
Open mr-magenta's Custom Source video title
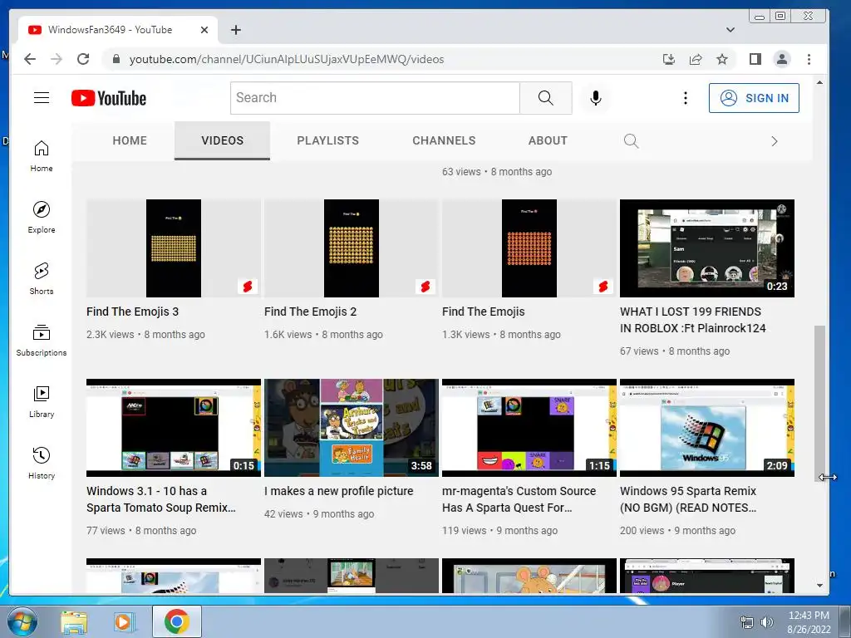[519, 499]
